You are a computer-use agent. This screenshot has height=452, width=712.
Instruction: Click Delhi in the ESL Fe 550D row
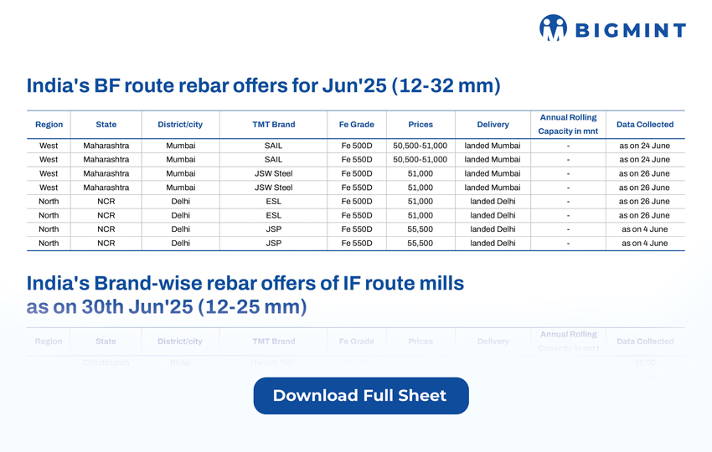181,216
